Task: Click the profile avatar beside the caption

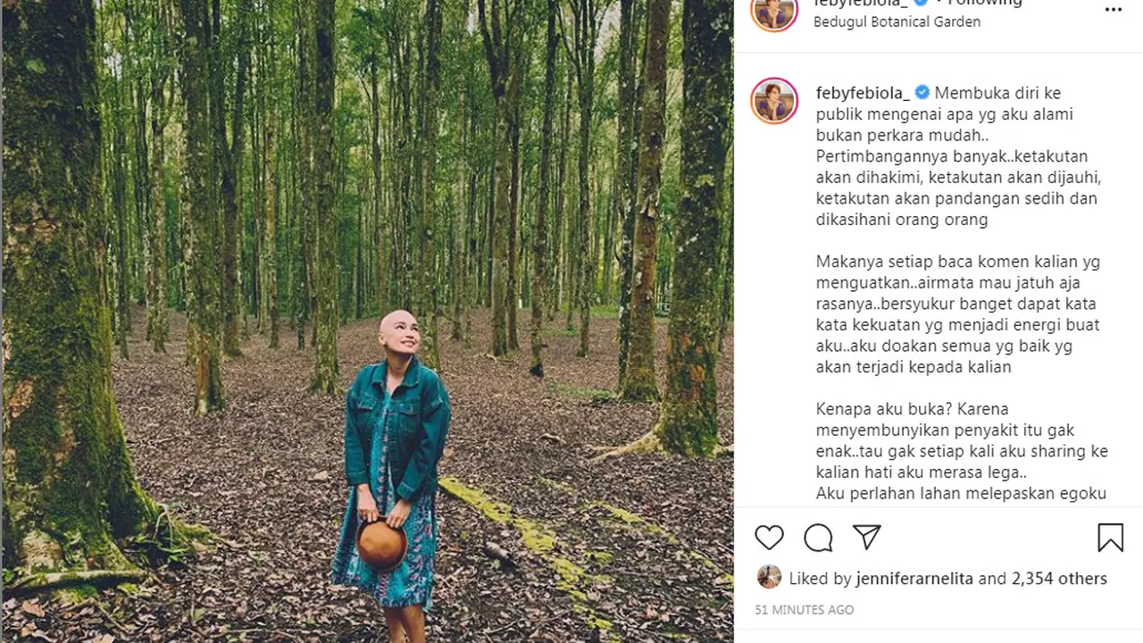Action: click(773, 101)
